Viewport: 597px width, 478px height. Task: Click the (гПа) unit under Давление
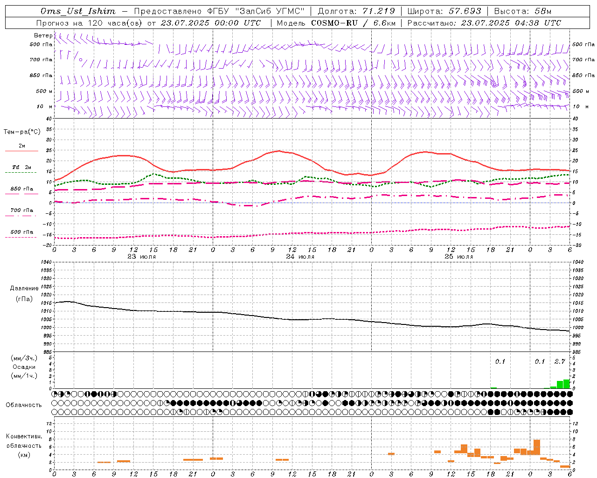pyautogui.click(x=24, y=299)
